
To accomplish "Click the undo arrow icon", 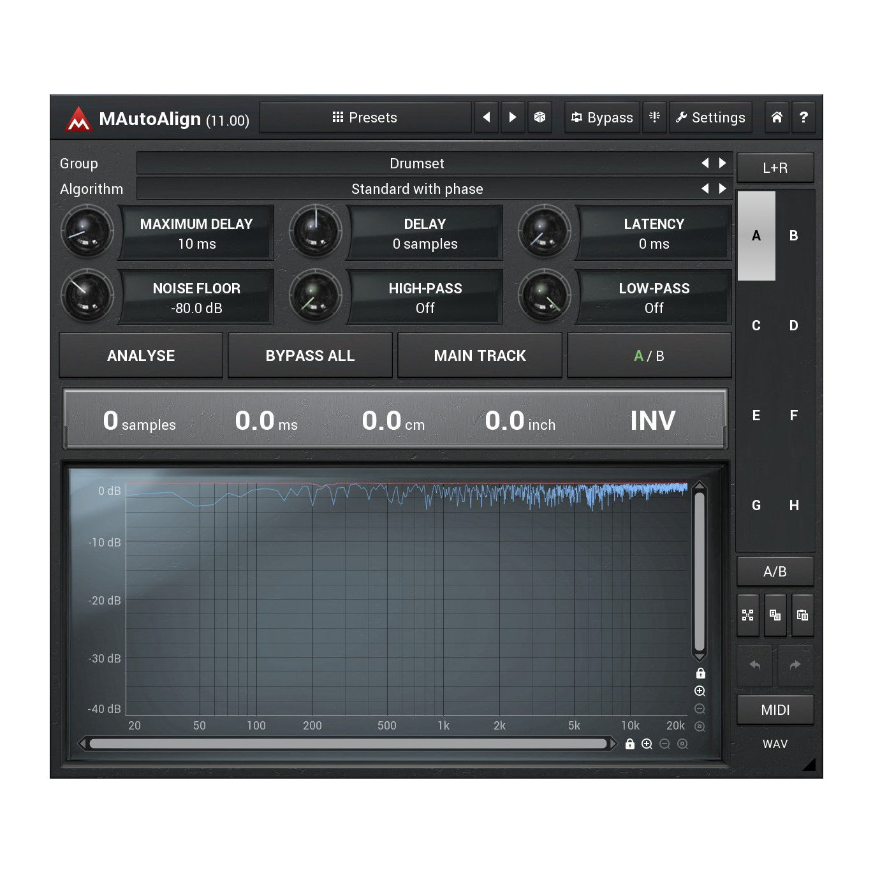I will point(755,665).
